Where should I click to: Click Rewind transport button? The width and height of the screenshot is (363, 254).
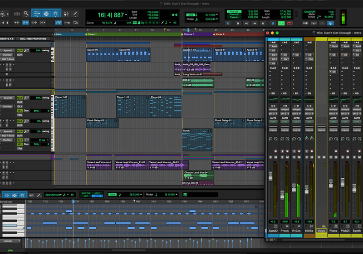246,24
